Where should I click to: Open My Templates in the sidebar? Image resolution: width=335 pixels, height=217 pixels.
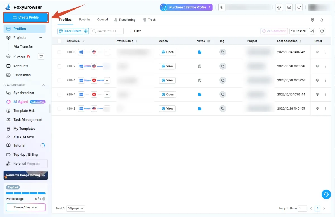(25, 129)
